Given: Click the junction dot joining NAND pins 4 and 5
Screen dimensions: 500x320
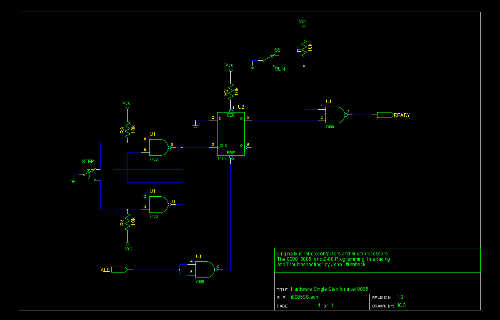Looking at the screenshot, I should point(179,270).
